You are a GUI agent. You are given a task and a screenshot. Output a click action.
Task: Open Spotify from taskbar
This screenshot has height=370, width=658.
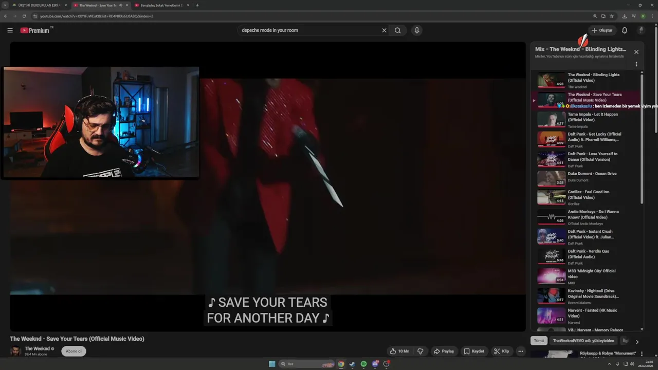(363, 364)
